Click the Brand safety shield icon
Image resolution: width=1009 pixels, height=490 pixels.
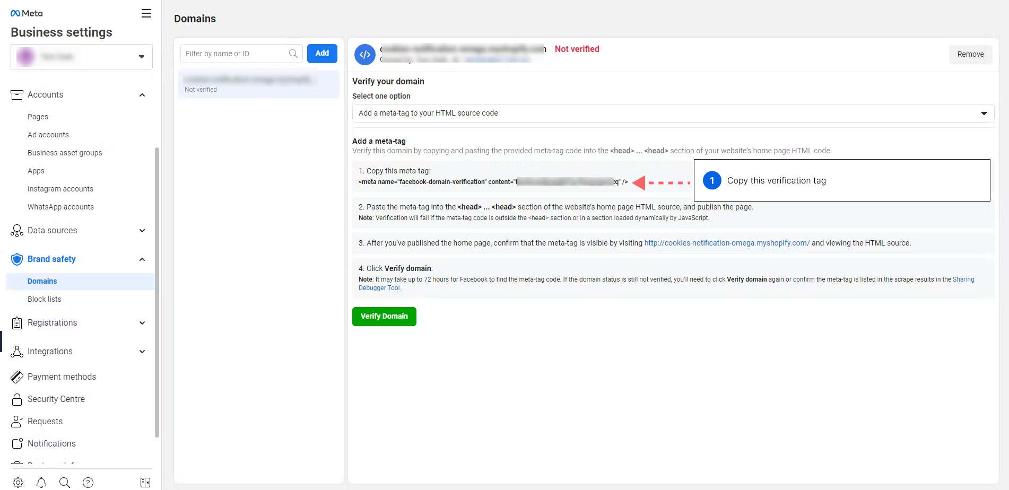tap(17, 259)
